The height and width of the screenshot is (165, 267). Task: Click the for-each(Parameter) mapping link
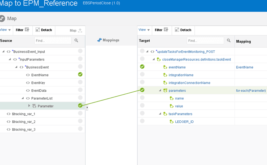(x=251, y=91)
